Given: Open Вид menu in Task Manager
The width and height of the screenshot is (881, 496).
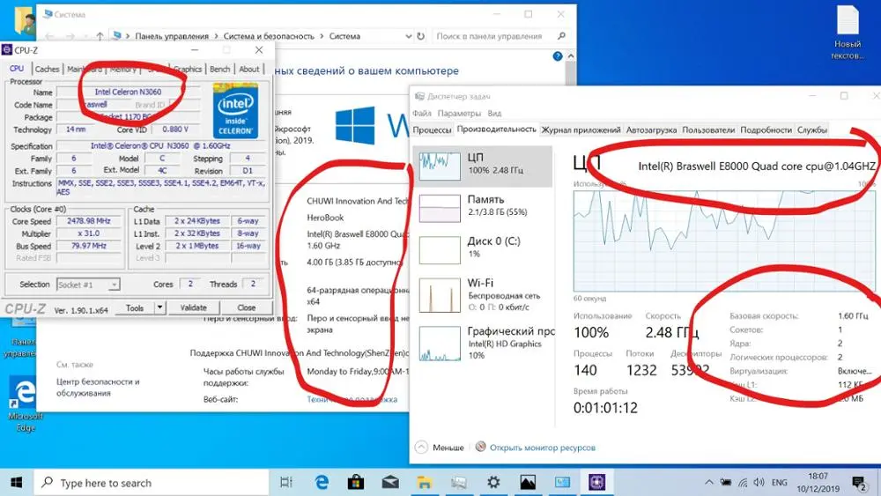Looking at the screenshot, I should pyautogui.click(x=494, y=113).
